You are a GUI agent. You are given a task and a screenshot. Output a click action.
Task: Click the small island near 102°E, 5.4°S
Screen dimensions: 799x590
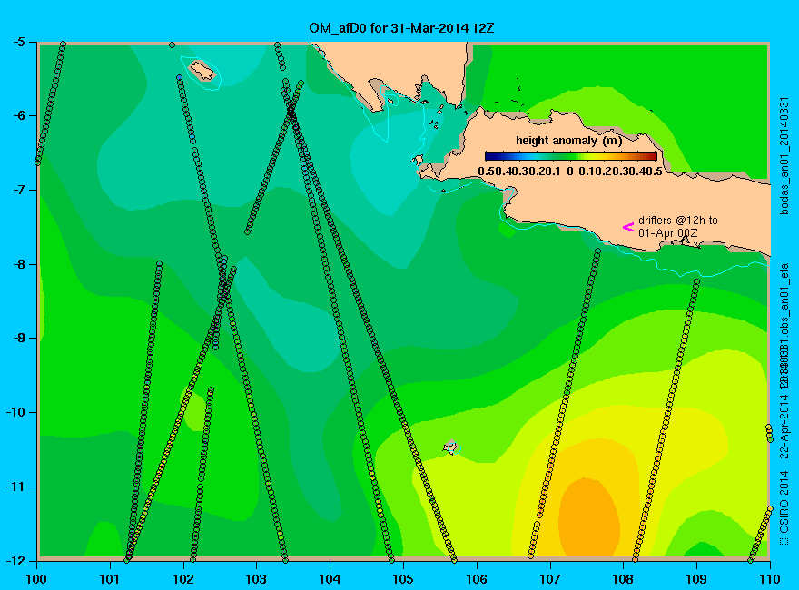coord(202,70)
